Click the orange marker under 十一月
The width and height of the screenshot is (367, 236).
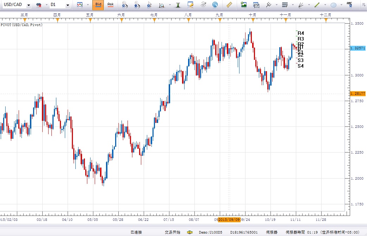[x=286, y=20]
